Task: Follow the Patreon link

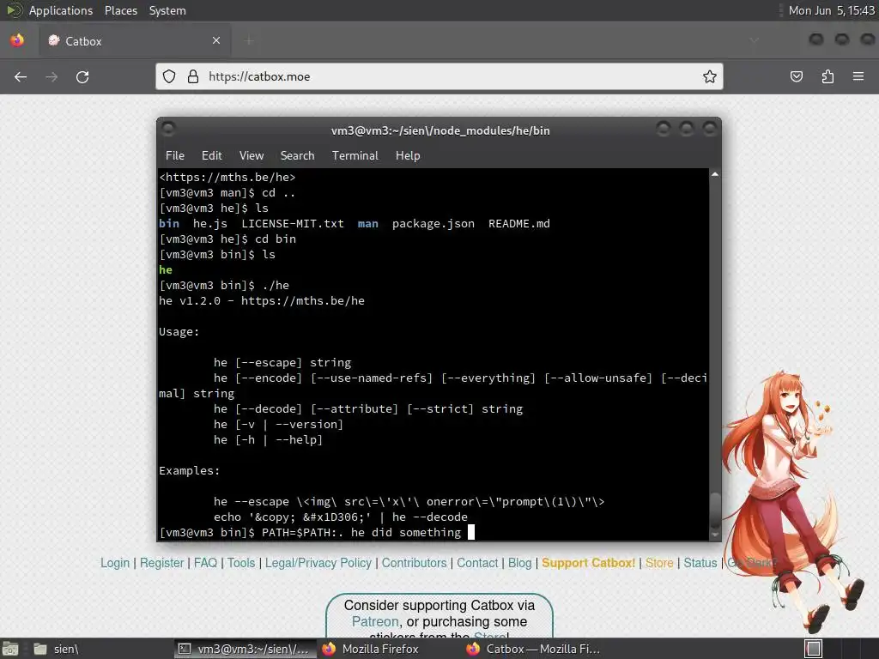Action: coord(375,621)
